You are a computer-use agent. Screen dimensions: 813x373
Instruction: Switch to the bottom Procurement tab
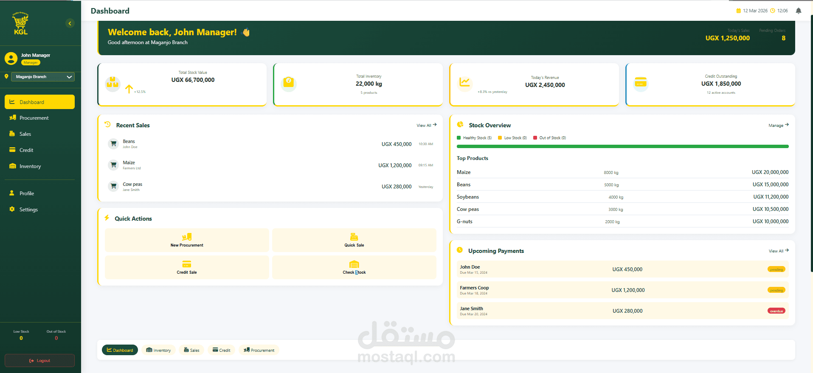(x=259, y=350)
